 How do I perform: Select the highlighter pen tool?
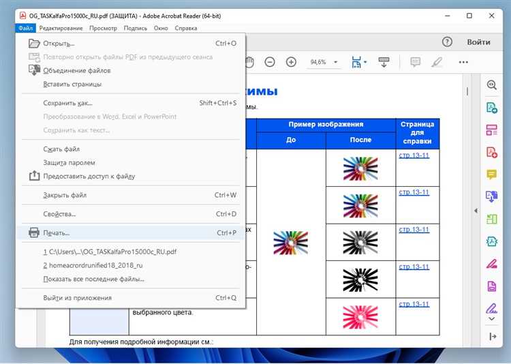point(437,62)
